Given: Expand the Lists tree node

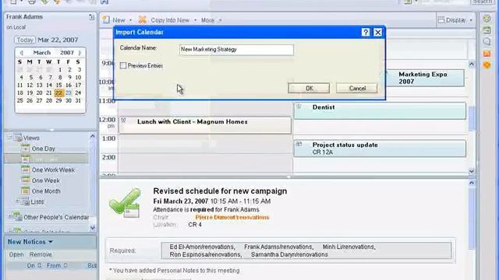Looking at the screenshot, I should pyautogui.click(x=17, y=201).
